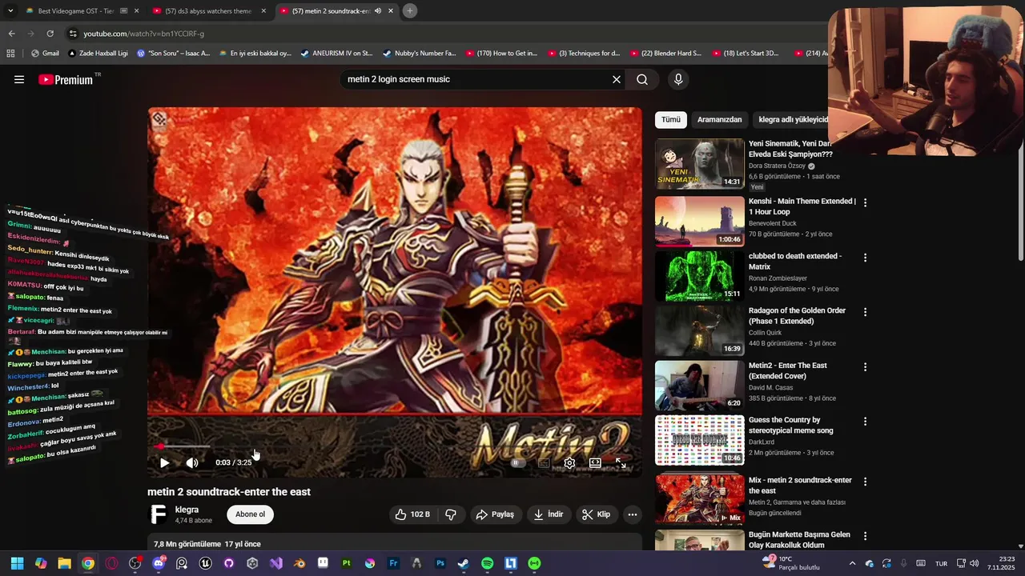Toggle subtitles captions button in player
Image resolution: width=1025 pixels, height=576 pixels.
544,462
